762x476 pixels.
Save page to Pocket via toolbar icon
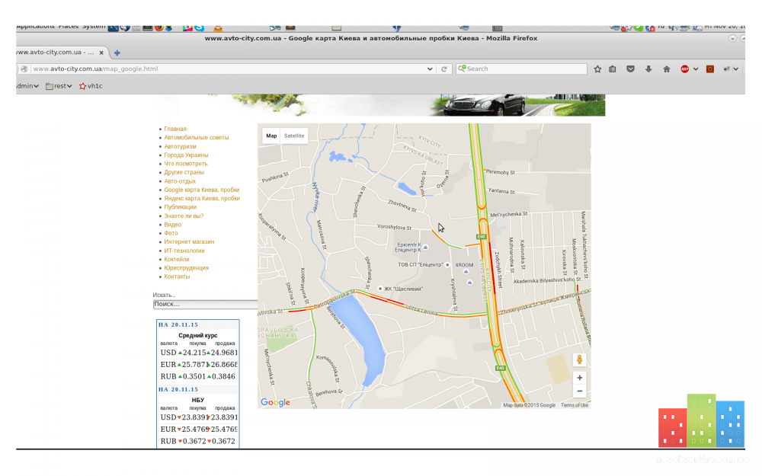(x=630, y=69)
